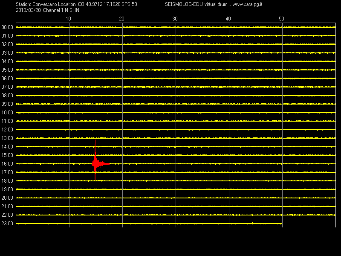Click the 15:00 hour row label
The width and height of the screenshot is (341, 256).
coord(7,155)
